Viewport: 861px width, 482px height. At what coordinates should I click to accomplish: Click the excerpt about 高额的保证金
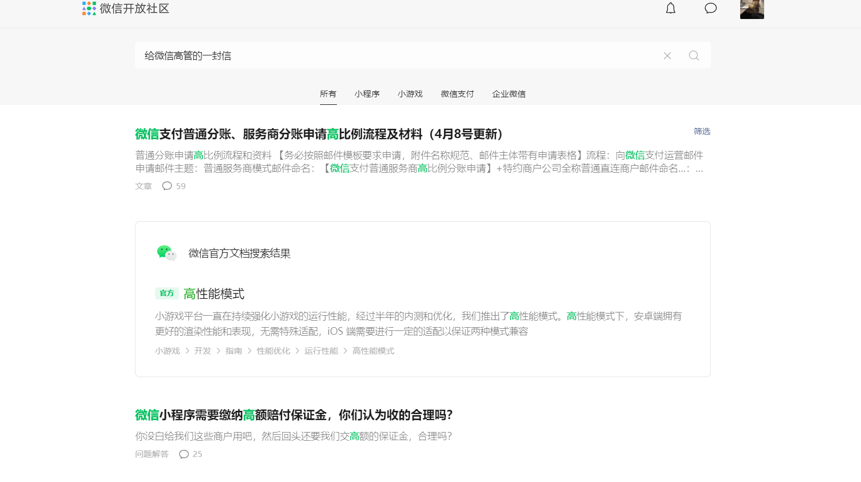click(x=294, y=436)
